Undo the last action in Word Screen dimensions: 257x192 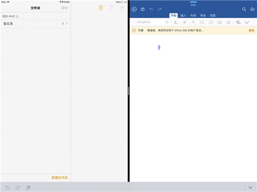point(151,9)
